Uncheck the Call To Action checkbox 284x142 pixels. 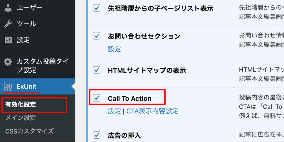[97, 98]
